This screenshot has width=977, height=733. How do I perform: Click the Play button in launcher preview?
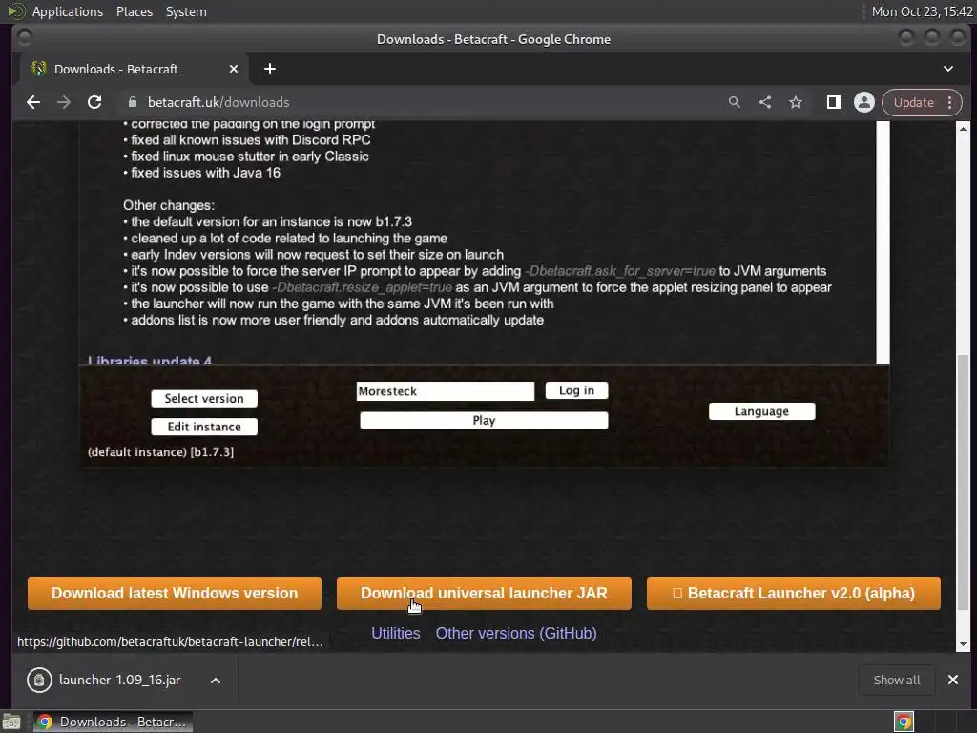pos(484,420)
